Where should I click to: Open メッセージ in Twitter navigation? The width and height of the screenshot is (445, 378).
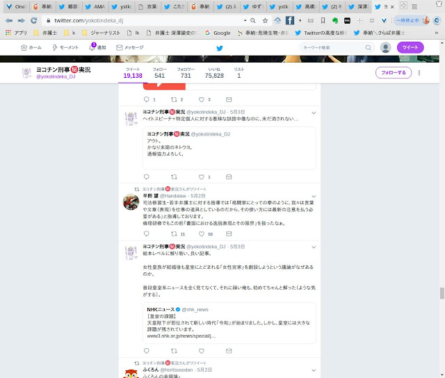coord(130,48)
